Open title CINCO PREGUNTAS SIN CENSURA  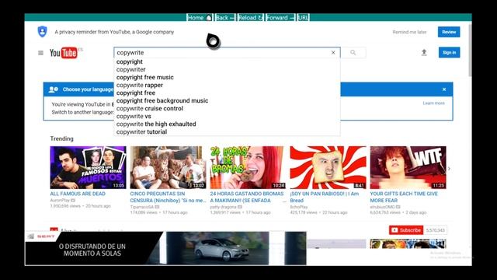coord(168,197)
